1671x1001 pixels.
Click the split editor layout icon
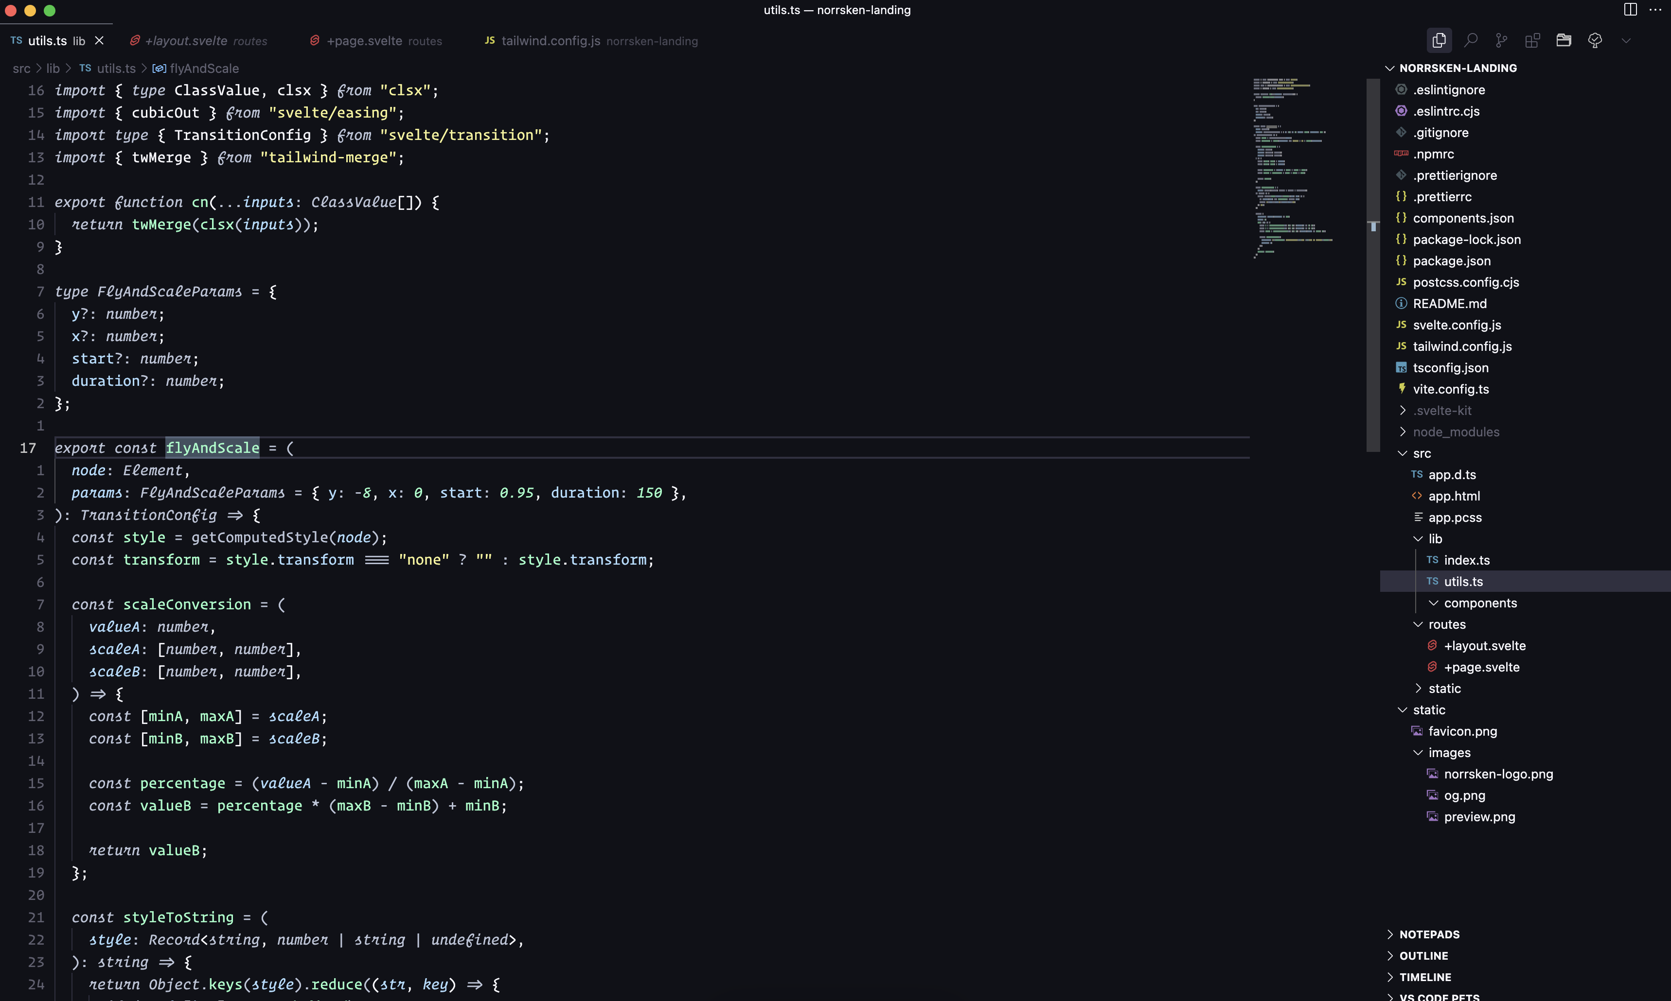(1630, 9)
